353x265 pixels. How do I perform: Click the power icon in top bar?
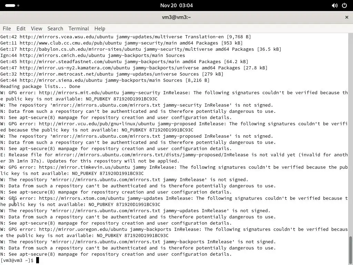pos(344,6)
